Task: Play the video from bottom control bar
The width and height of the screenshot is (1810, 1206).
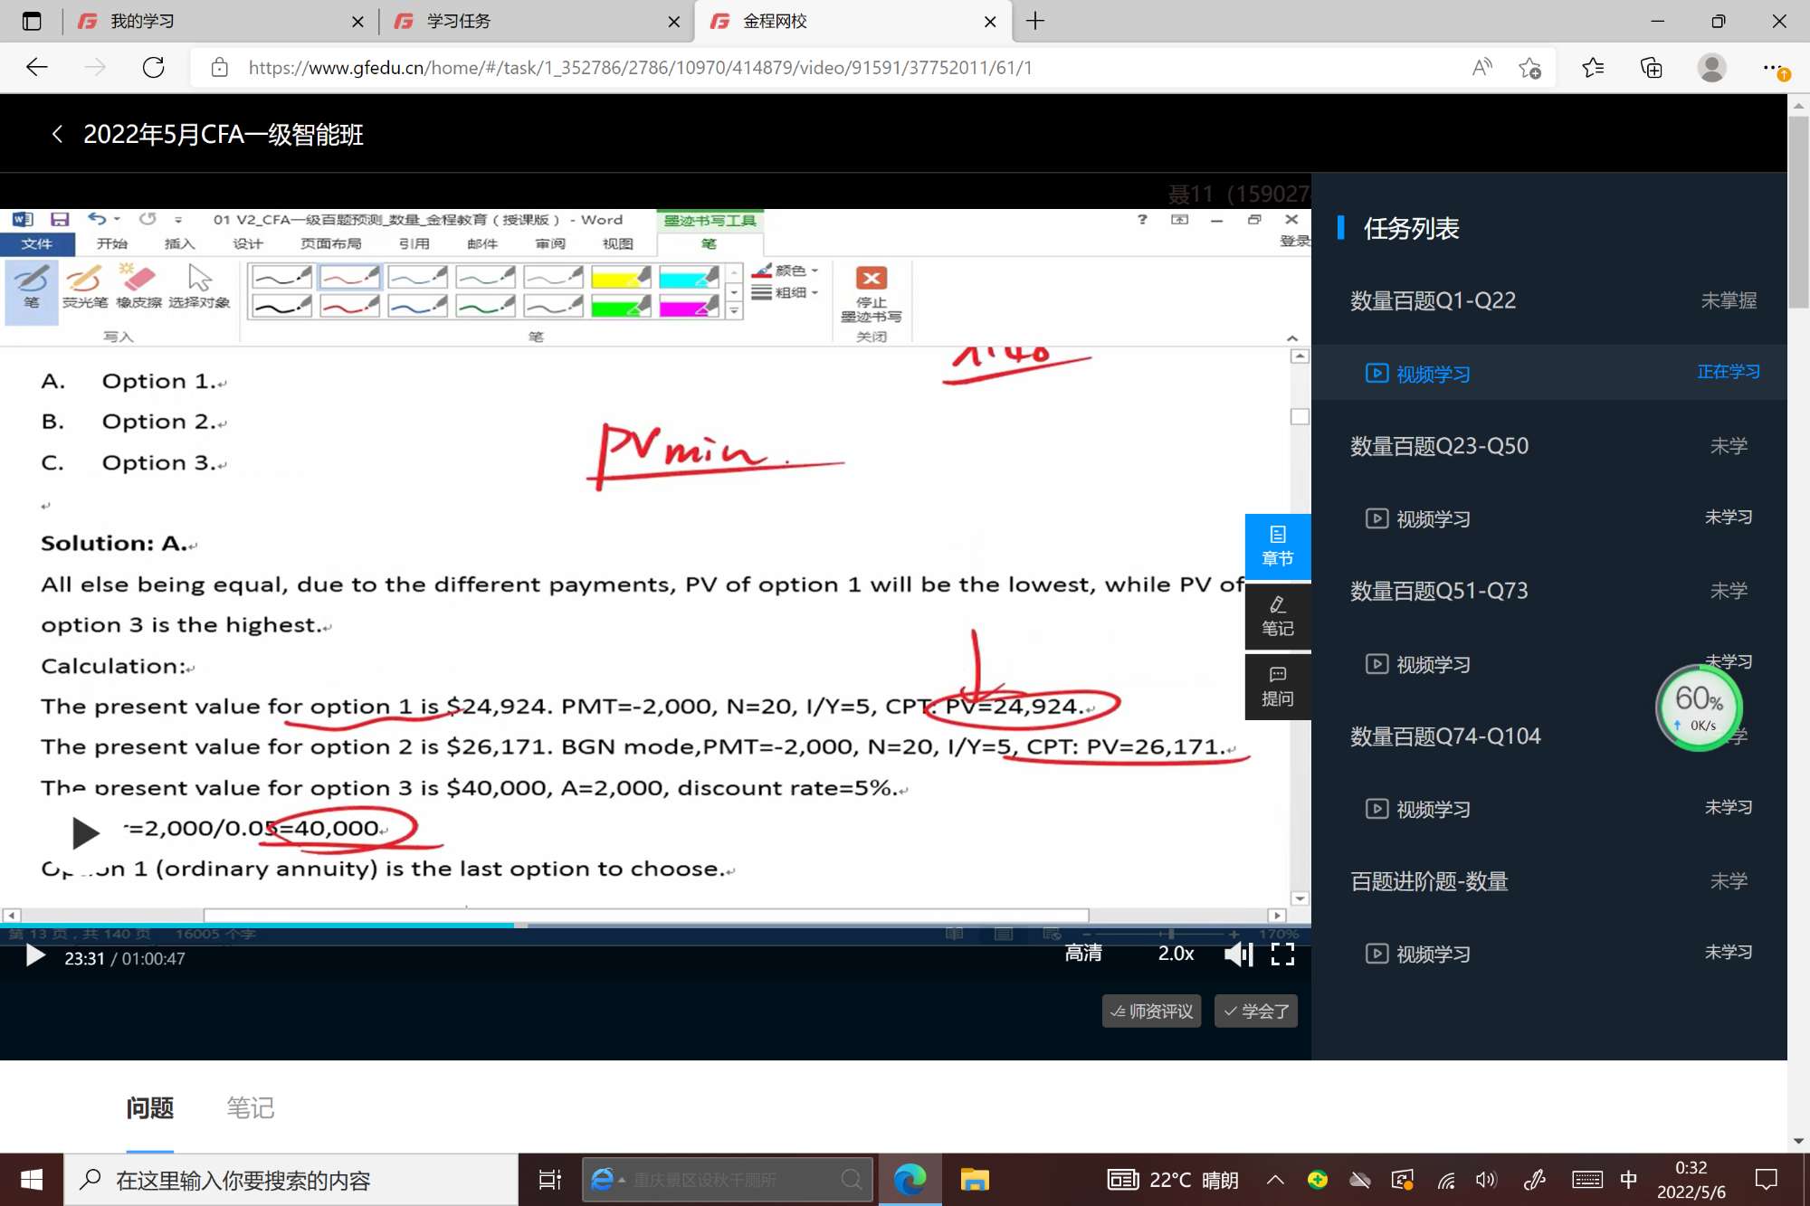Action: (x=34, y=955)
